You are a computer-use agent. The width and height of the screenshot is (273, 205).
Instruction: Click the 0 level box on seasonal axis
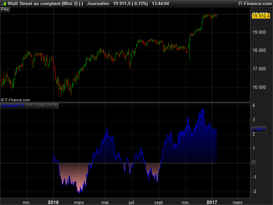[254, 163]
